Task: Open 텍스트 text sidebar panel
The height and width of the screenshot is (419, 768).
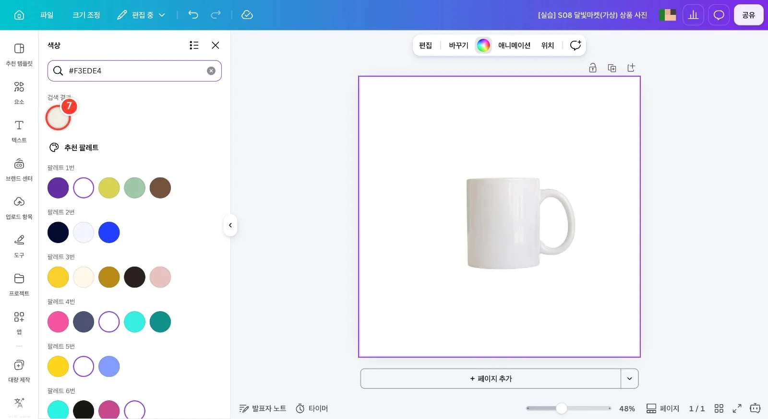Action: [x=19, y=131]
